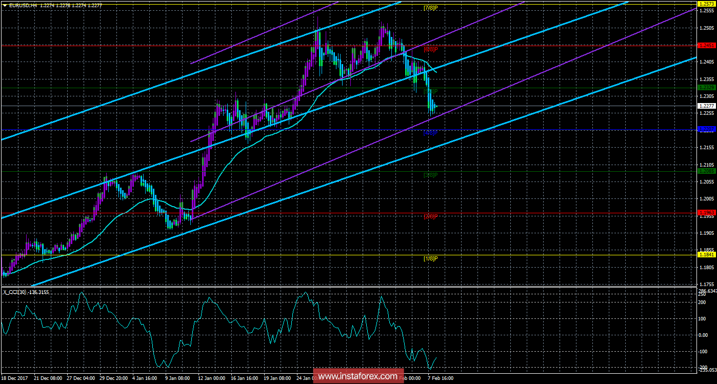
Task: Click the yellow 1.2573 price tag
Action: click(707, 3)
